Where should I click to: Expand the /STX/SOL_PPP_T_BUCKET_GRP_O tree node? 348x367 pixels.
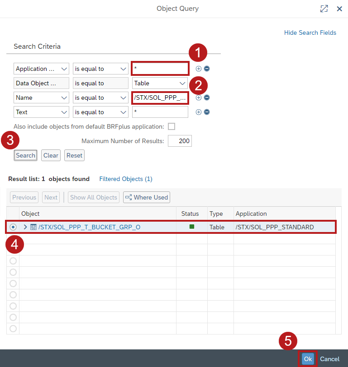click(25, 227)
